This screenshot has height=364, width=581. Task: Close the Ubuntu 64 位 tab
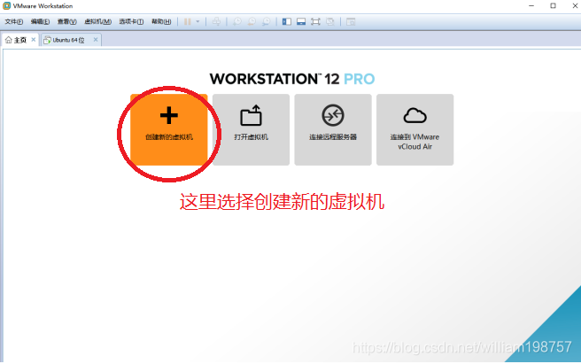[x=96, y=40]
